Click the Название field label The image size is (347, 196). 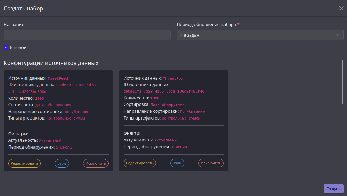(14, 25)
